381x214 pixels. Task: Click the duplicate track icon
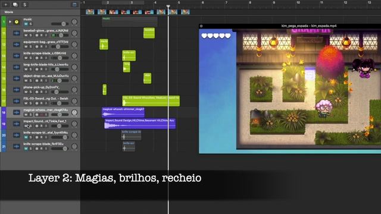coord(15,4)
